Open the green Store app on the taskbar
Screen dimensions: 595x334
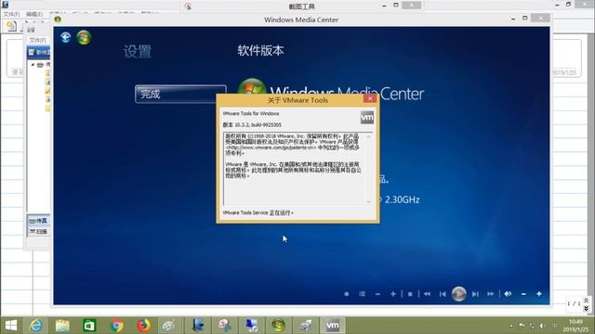[89, 326]
